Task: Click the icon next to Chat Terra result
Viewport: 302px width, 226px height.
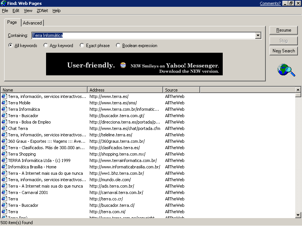Action: click(4, 128)
